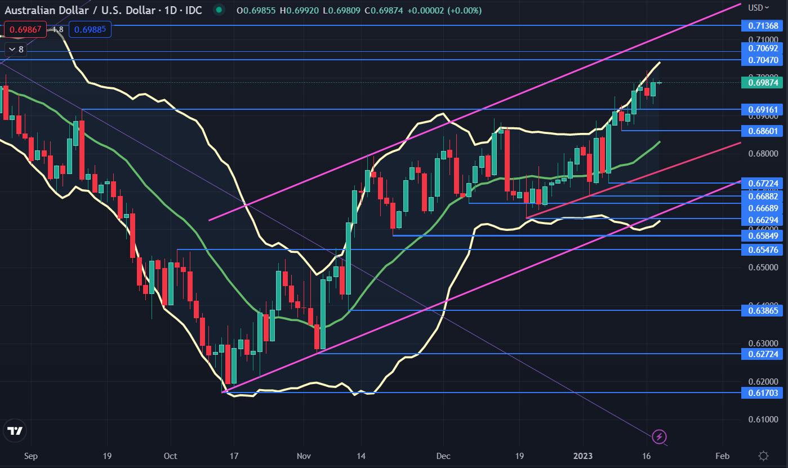This screenshot has height=468, width=788.
Task: Select the 0.65476 price label
Action: [x=763, y=249]
